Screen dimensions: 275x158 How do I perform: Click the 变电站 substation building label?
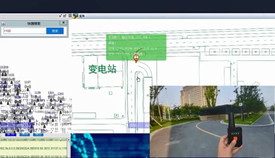[x=102, y=69]
